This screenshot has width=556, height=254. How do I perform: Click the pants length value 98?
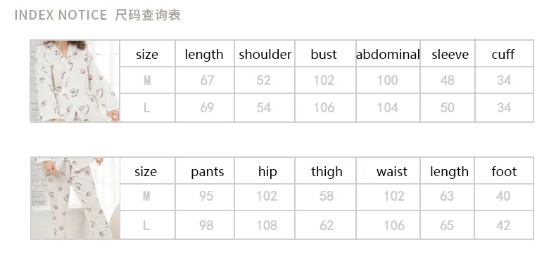coord(206,225)
